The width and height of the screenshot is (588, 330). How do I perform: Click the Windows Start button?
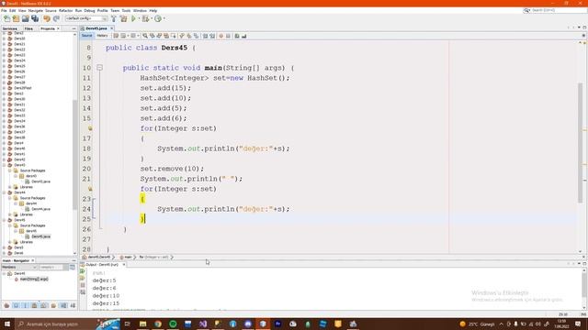point(7,324)
